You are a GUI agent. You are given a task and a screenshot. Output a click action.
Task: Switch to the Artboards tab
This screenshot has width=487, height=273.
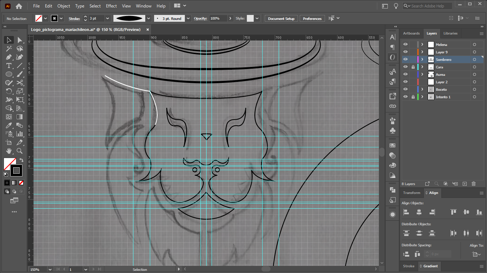pyautogui.click(x=411, y=33)
